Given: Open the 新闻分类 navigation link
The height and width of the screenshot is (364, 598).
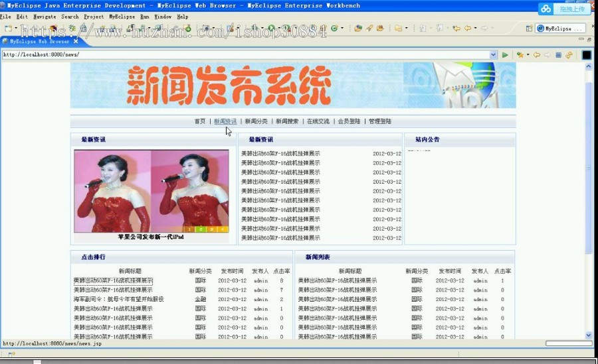Looking at the screenshot, I should [x=256, y=121].
